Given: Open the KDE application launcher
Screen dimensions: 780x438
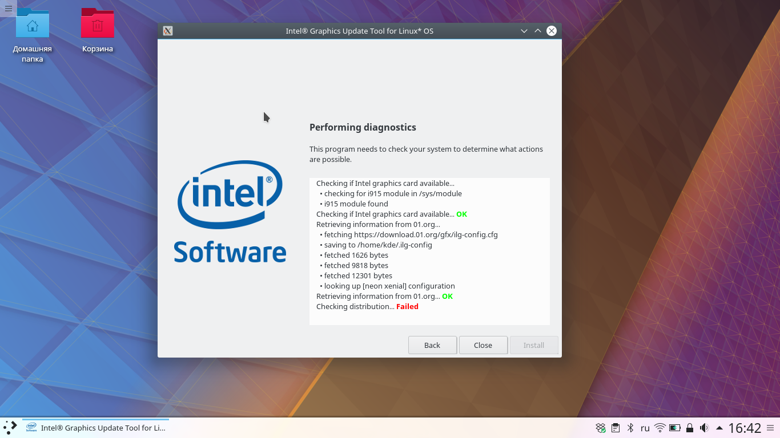Looking at the screenshot, I should point(10,428).
